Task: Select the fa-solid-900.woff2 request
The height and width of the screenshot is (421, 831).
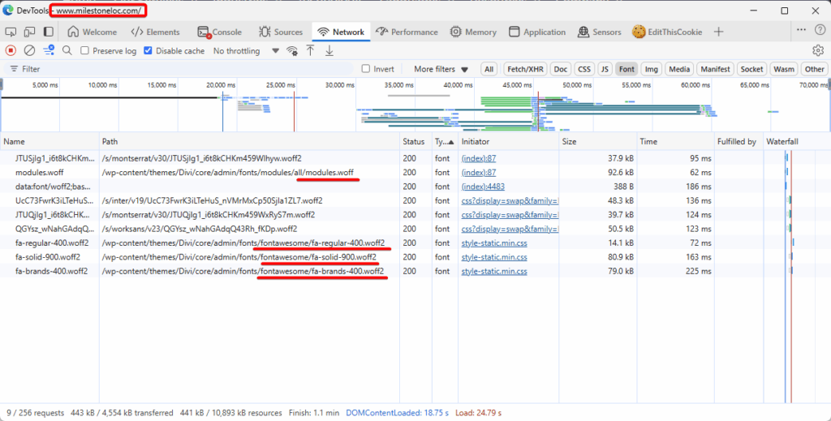Action: click(415, 257)
